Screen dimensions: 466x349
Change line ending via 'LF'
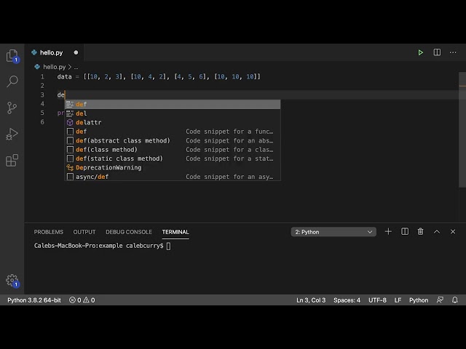pos(398,300)
